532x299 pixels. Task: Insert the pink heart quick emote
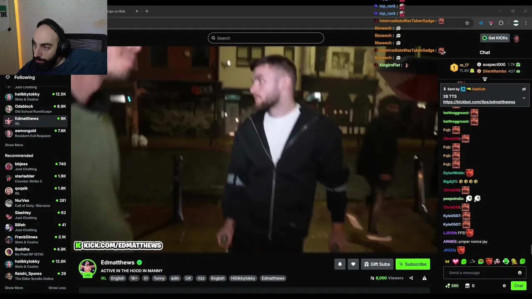tap(456, 262)
